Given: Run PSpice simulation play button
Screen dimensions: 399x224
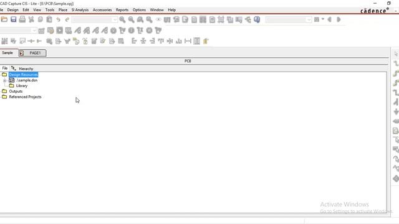Looking at the screenshot, I should [x=60, y=30].
